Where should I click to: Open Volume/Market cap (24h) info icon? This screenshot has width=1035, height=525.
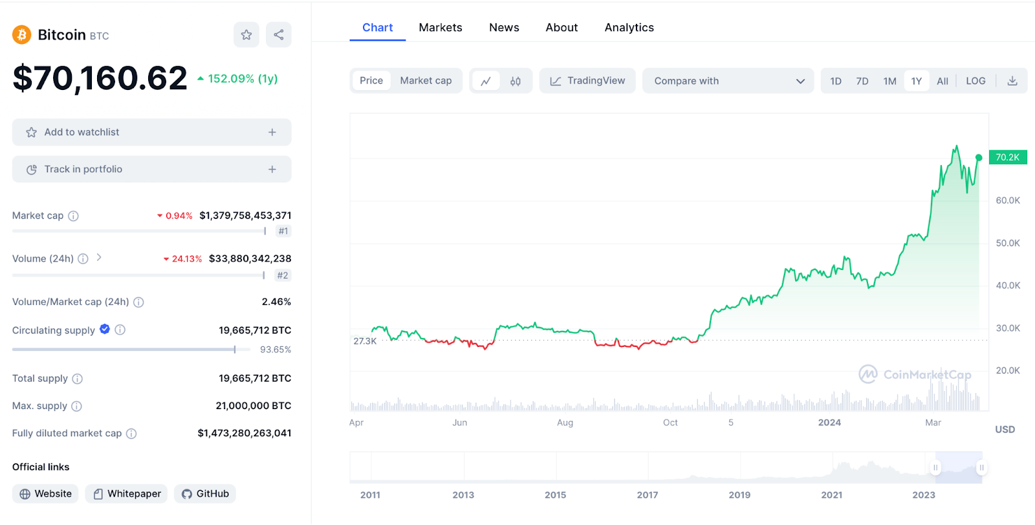click(138, 302)
